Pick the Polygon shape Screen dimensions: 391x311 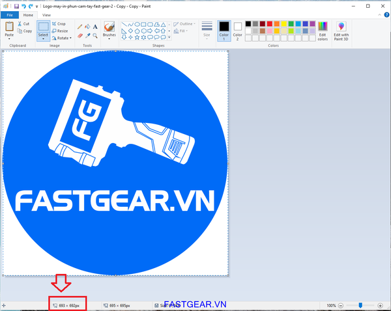(x=156, y=25)
